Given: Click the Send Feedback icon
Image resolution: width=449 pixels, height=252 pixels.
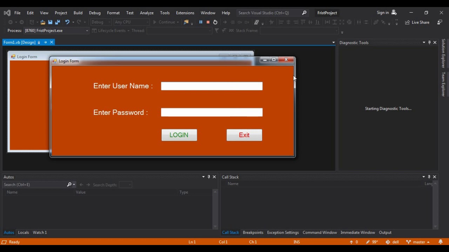Looking at the screenshot, I should [440, 22].
